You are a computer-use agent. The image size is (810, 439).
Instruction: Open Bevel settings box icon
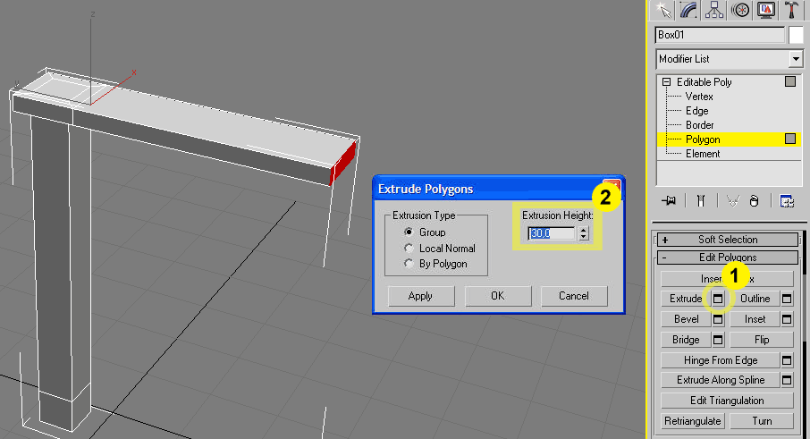coord(718,319)
